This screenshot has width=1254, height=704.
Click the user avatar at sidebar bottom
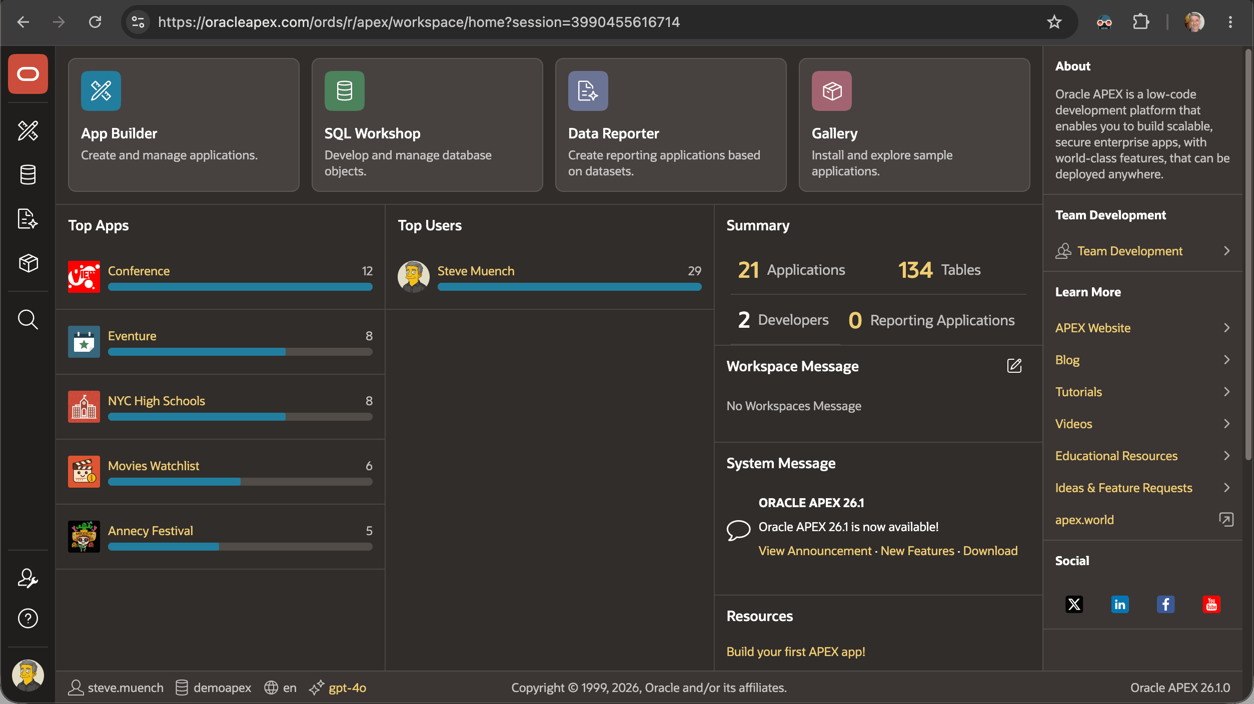28,676
